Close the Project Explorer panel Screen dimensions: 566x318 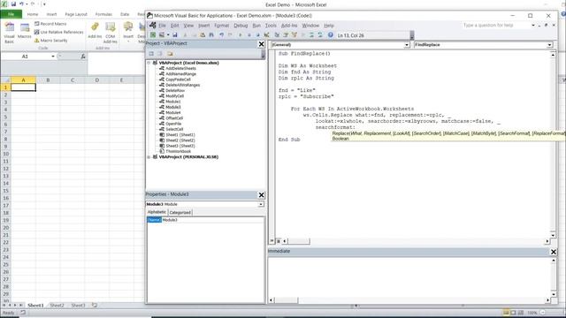(262, 44)
